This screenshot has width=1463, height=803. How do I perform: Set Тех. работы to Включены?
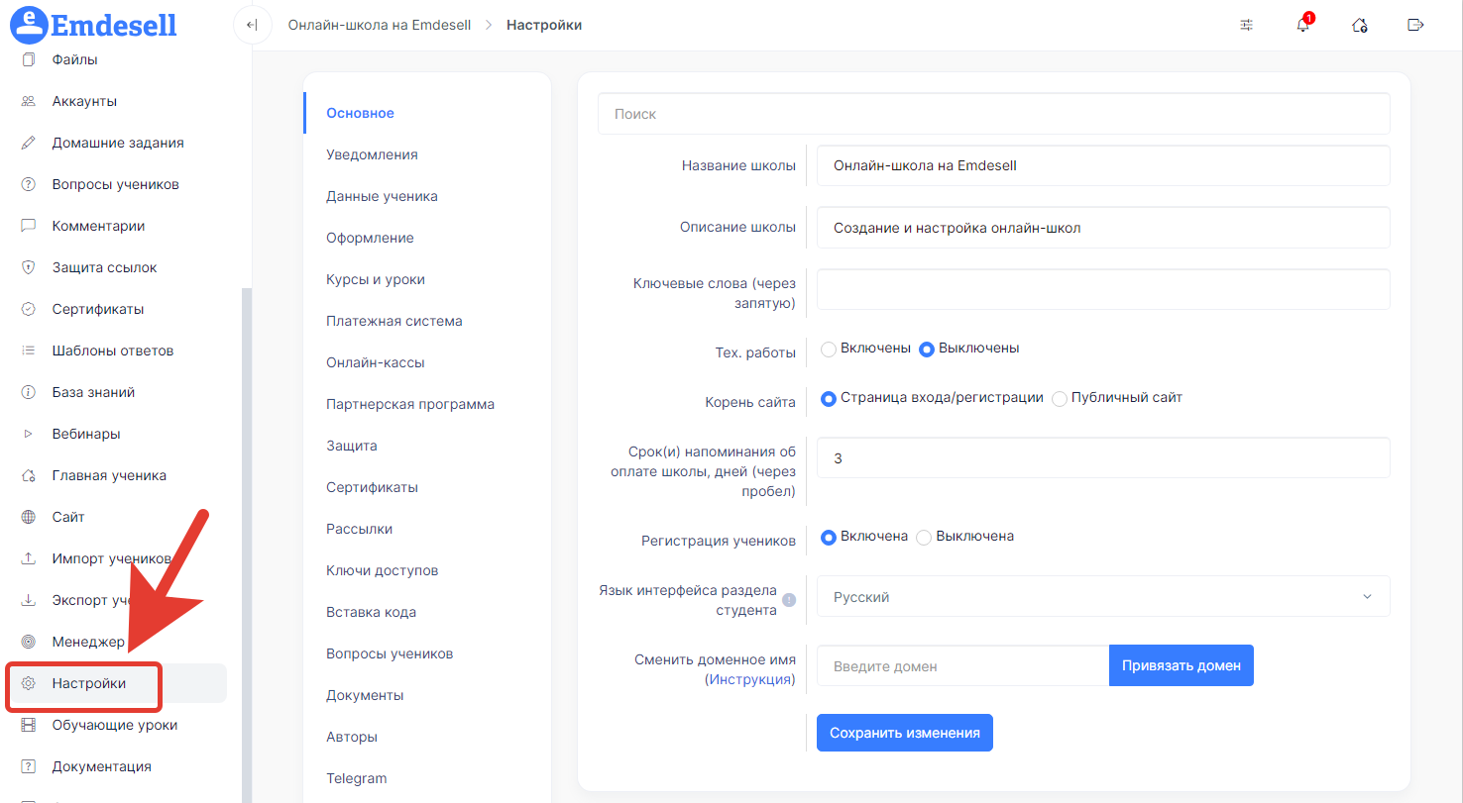pos(830,349)
